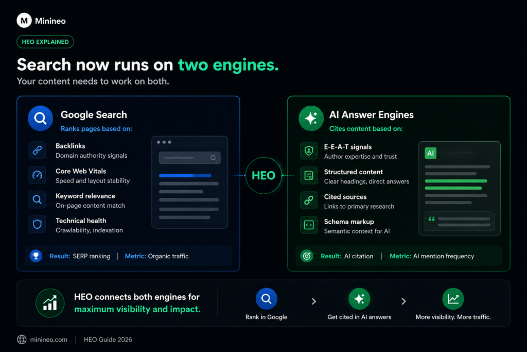Click 'Links to primary research' text
Viewport: 527px width, 352px height.
359,206
